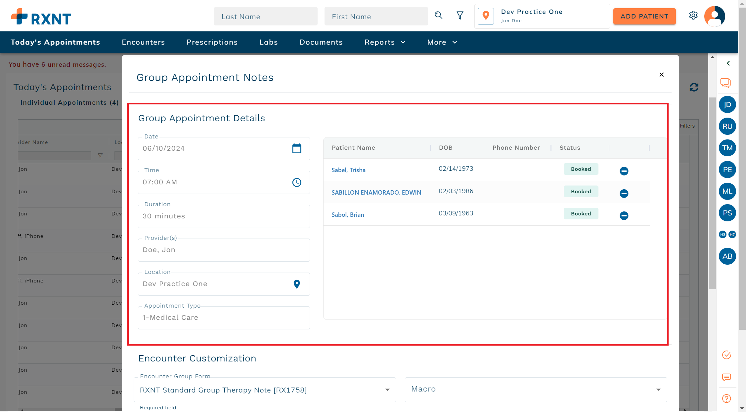The width and height of the screenshot is (746, 412).
Task: Open the user profile avatar
Action: click(715, 16)
